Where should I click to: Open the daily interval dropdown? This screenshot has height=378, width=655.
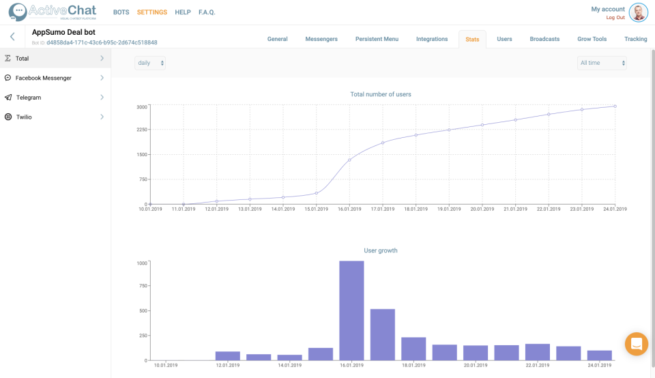tap(150, 63)
